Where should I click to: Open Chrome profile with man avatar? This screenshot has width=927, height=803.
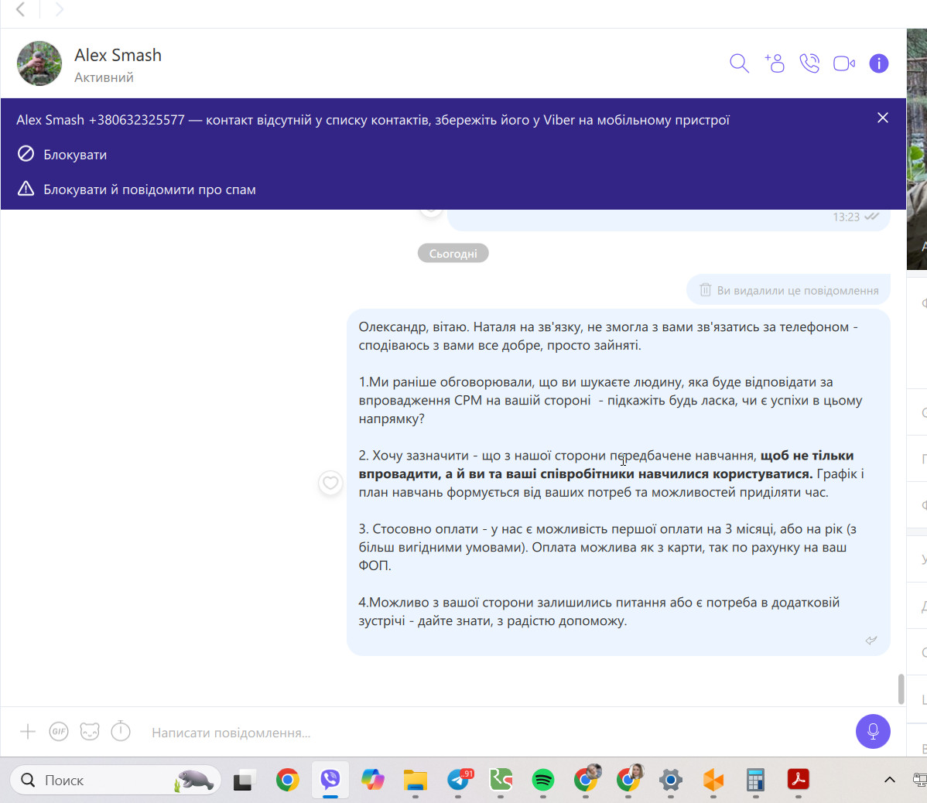pos(587,779)
